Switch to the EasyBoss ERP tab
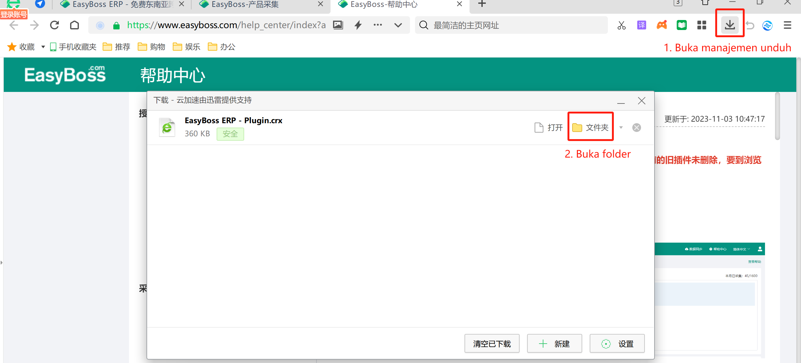Image resolution: width=801 pixels, height=363 pixels. point(122,4)
